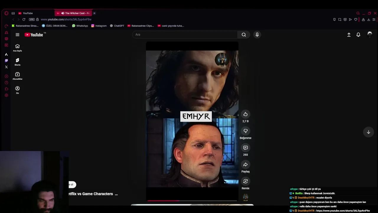This screenshot has width=378, height=213.
Task: Start voice search with microphone icon
Action: click(257, 35)
